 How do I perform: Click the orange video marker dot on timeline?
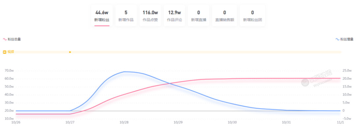(x=70, y=52)
